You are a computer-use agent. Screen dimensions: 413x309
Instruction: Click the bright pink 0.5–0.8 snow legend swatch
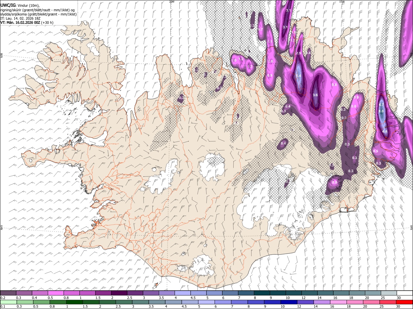click(56, 293)
